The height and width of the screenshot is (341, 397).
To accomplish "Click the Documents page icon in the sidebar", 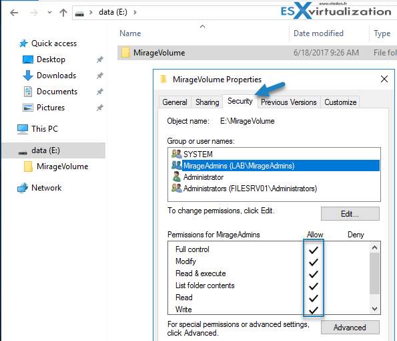I will [28, 92].
